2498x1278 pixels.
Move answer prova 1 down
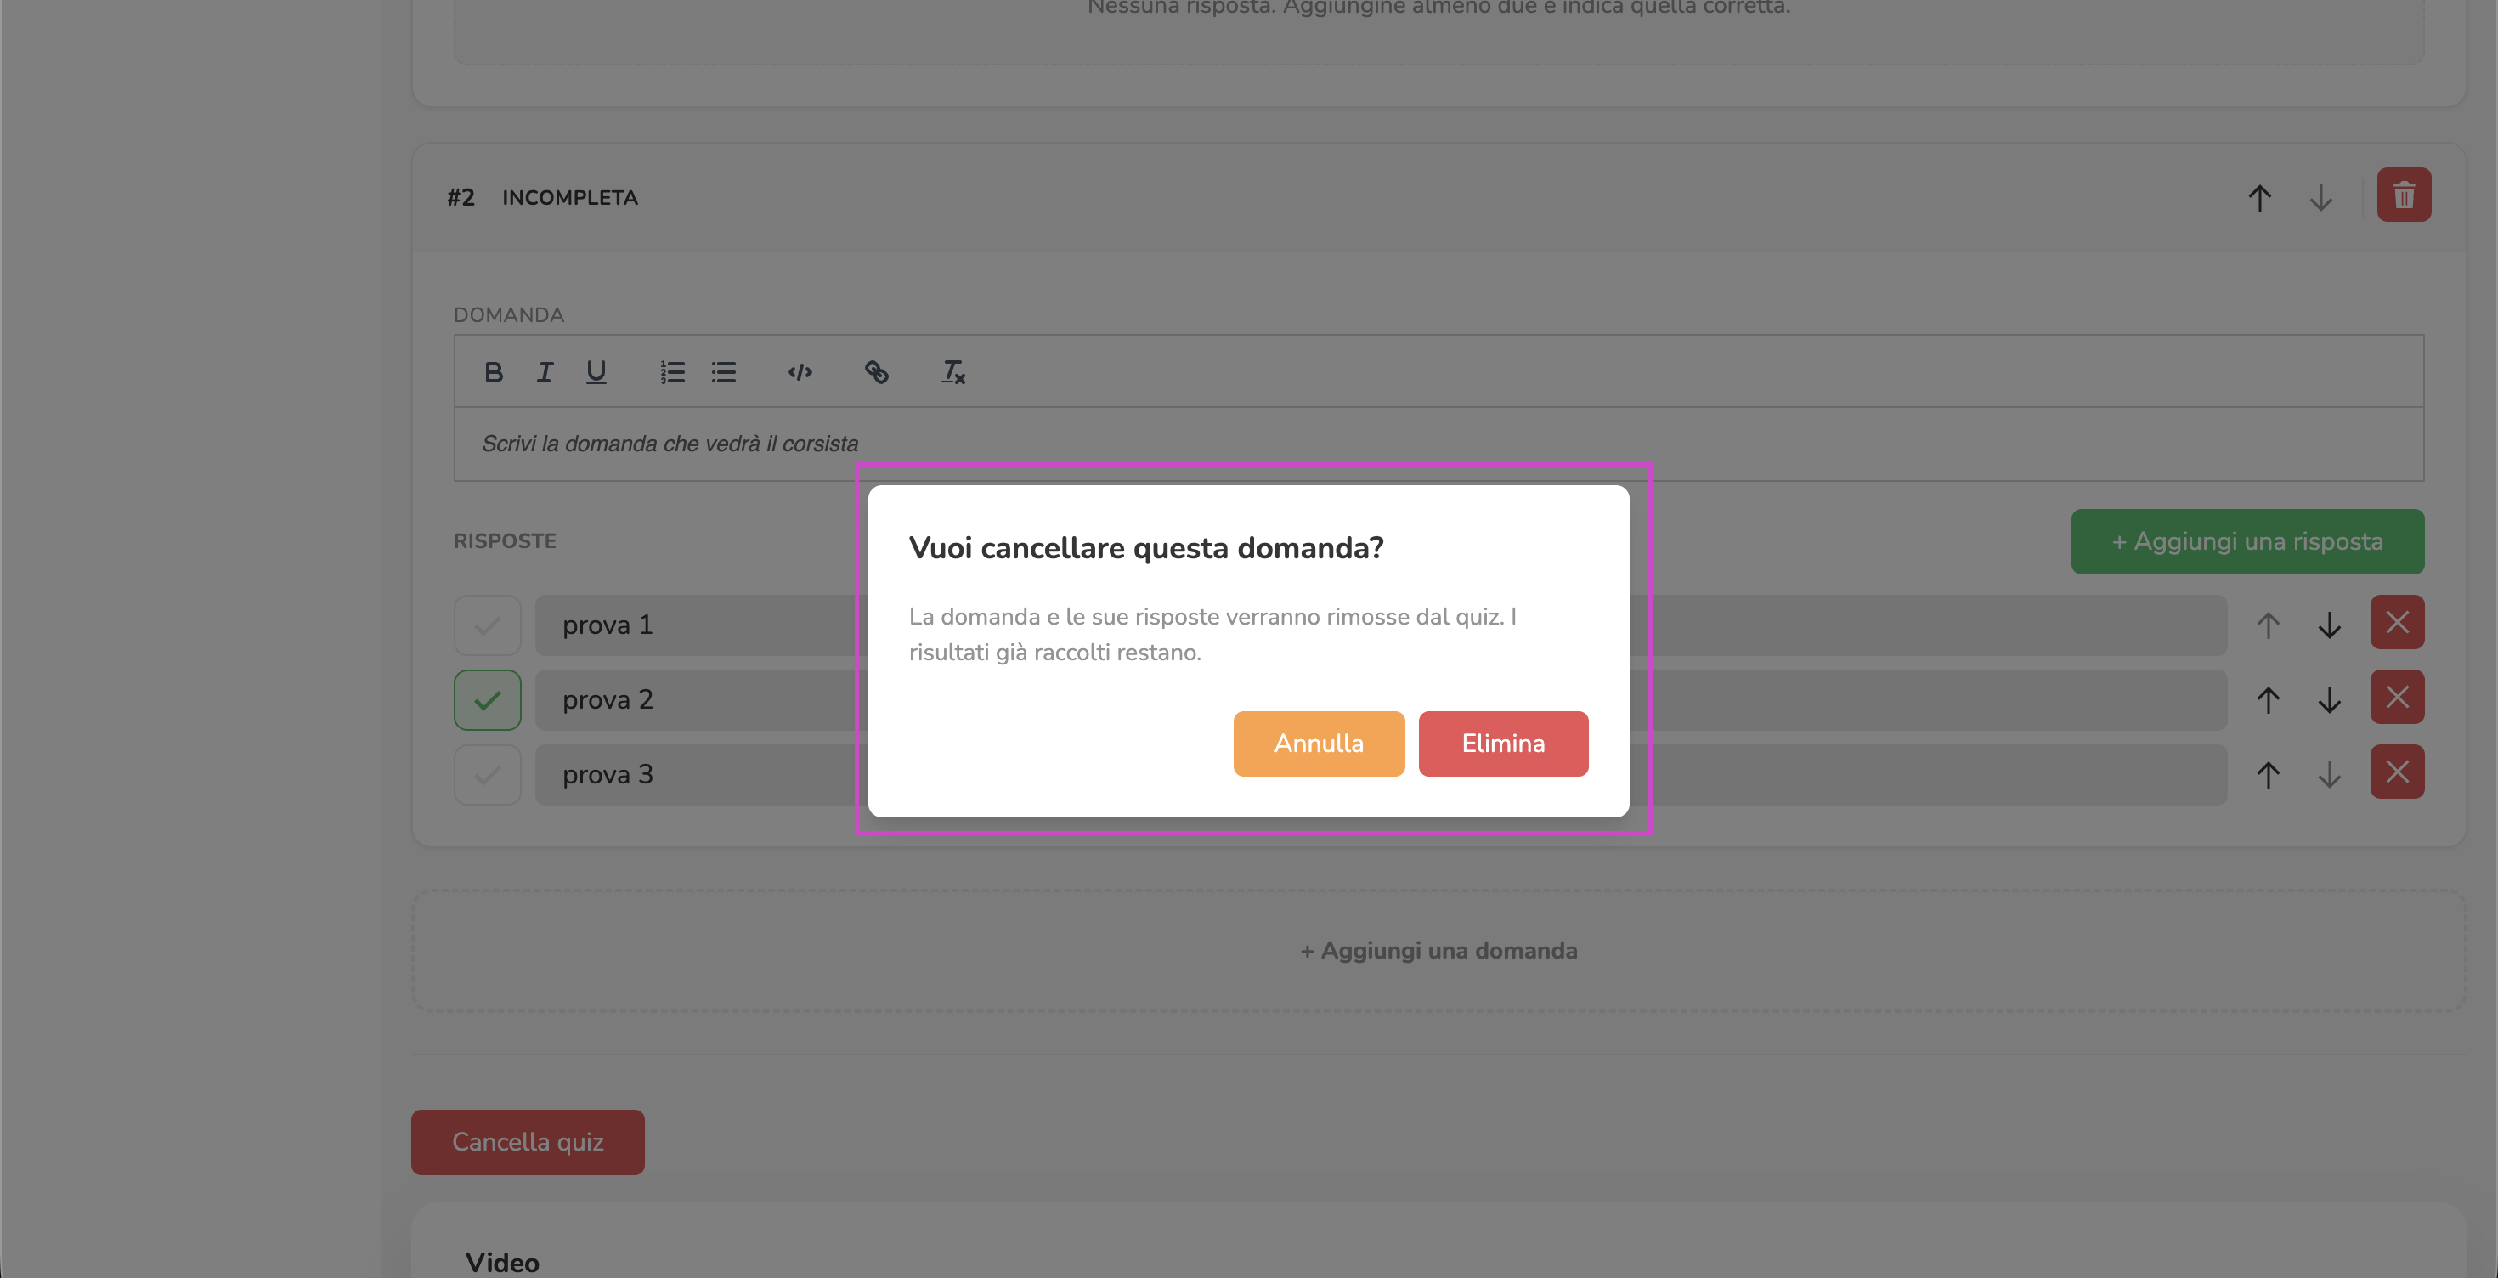click(x=2329, y=625)
